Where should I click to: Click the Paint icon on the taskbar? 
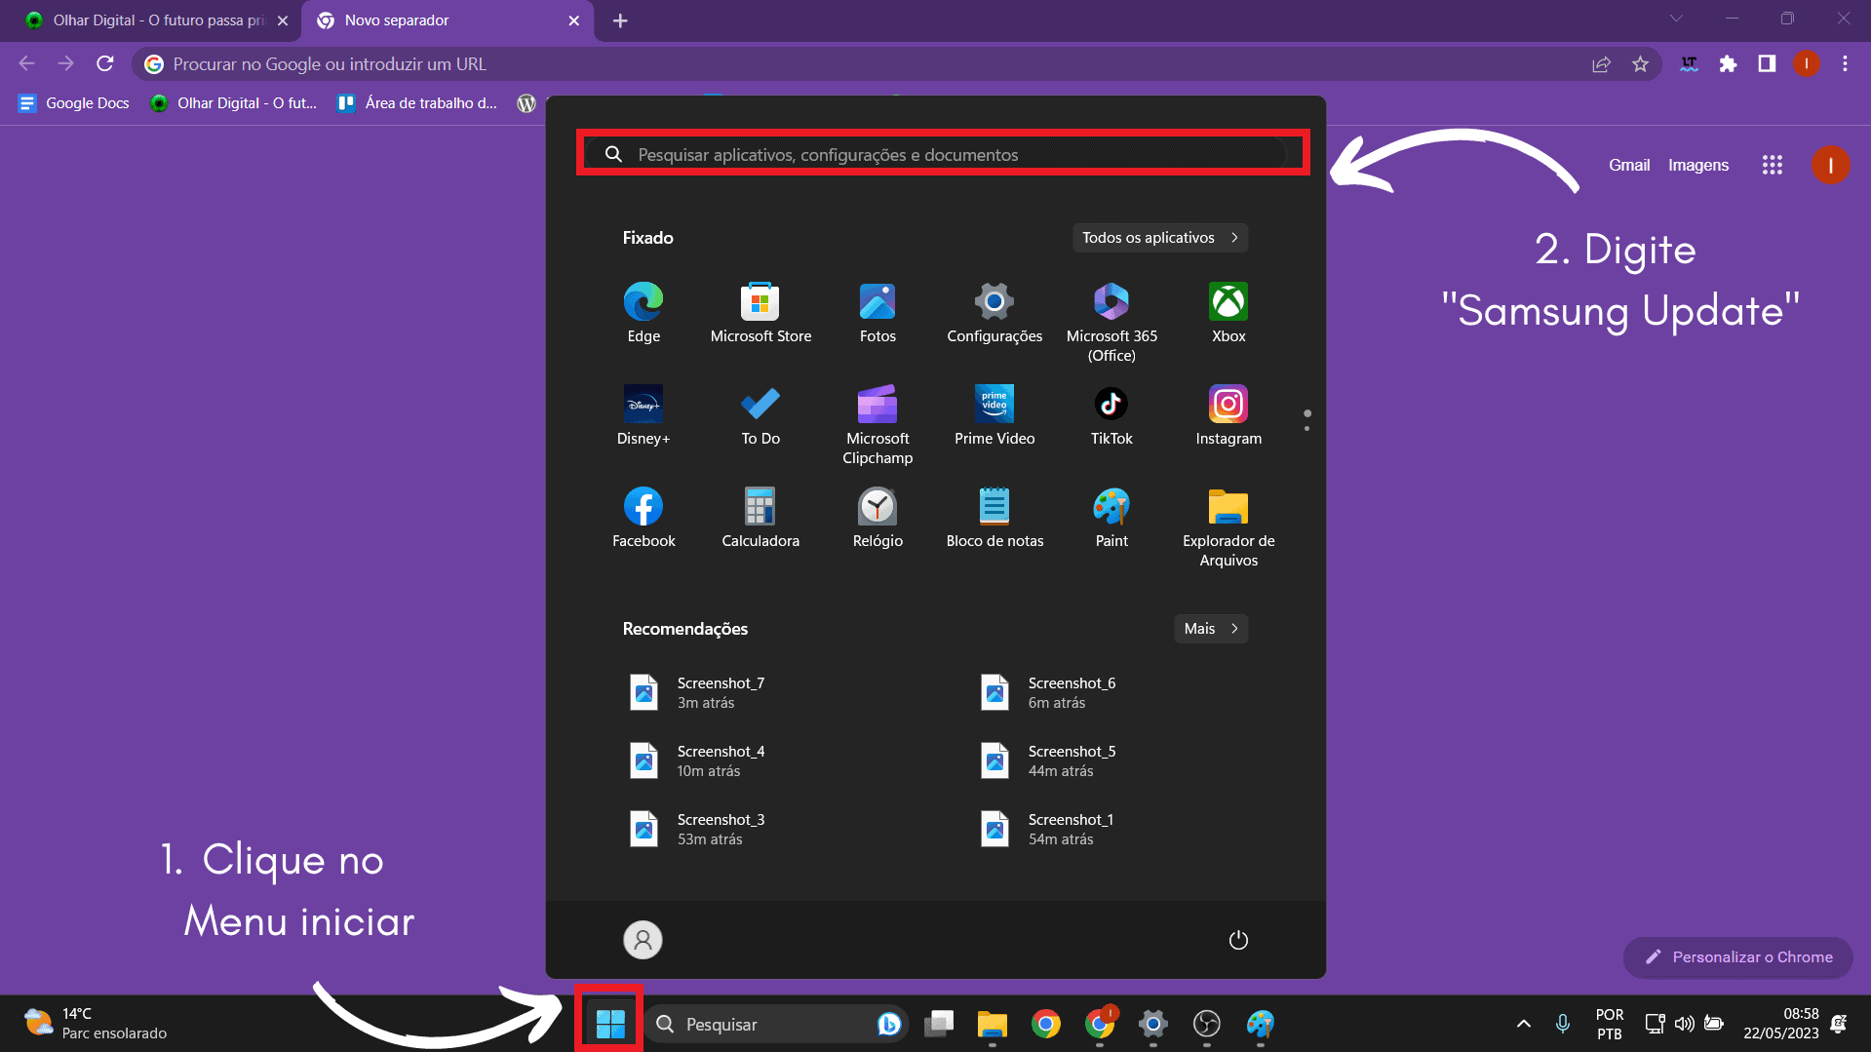(1261, 1024)
